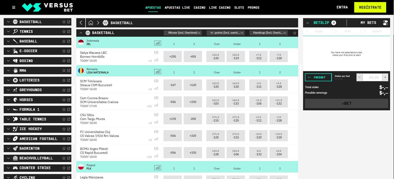Show pitch view icon for SCM Timisoara match
Screen dimensions: 394x179
click(156, 81)
